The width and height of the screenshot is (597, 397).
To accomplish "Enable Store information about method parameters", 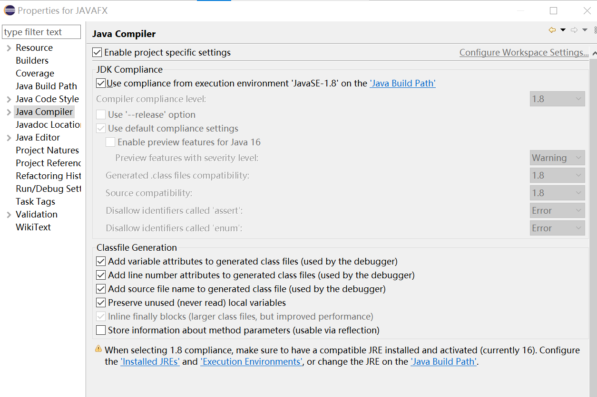I will (x=101, y=330).
